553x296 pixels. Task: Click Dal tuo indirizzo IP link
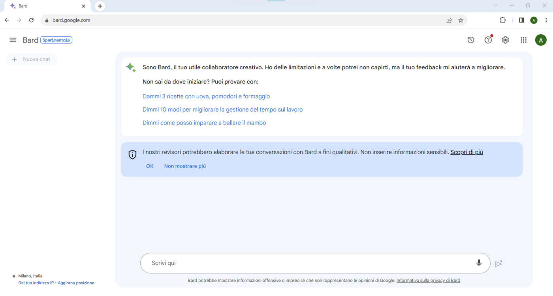tap(36, 283)
